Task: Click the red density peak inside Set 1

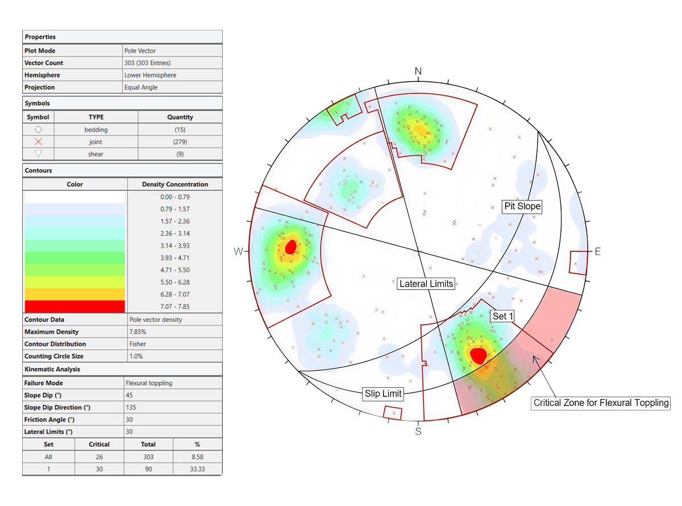Action: (x=479, y=355)
